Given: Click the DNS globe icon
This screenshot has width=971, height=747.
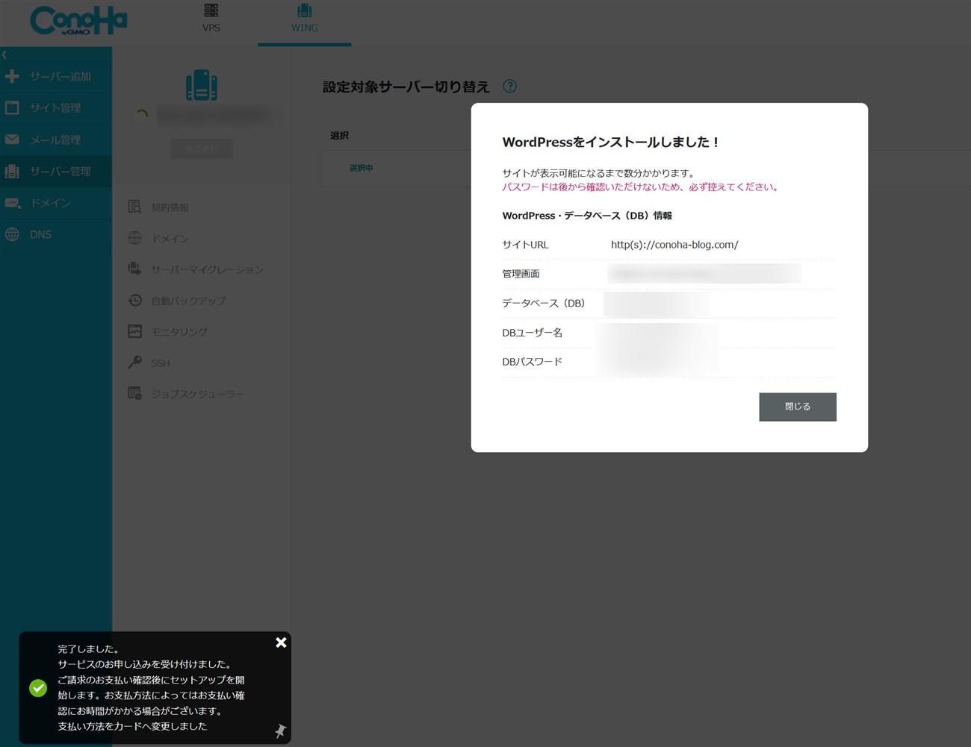Looking at the screenshot, I should 12,234.
